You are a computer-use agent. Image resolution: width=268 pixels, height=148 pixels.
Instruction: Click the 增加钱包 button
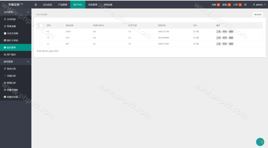coord(258,14)
